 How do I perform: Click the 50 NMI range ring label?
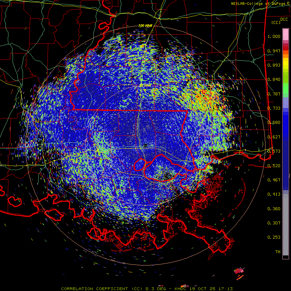tap(145, 86)
